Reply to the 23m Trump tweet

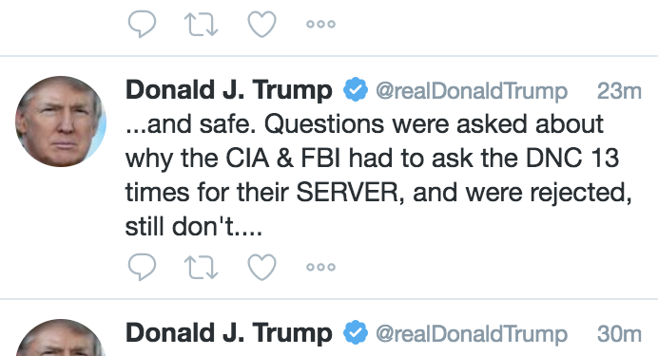(142, 267)
